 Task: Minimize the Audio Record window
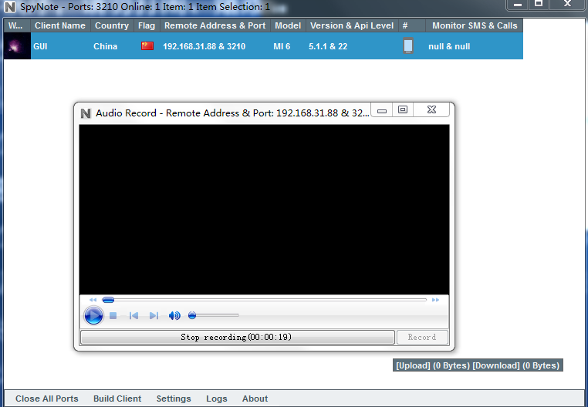coord(382,110)
